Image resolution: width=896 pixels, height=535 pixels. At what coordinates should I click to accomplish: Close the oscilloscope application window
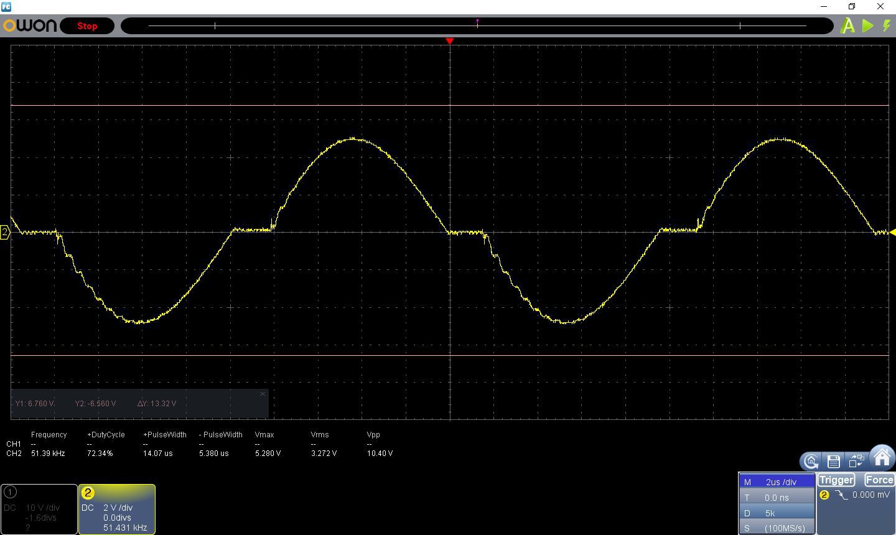880,6
